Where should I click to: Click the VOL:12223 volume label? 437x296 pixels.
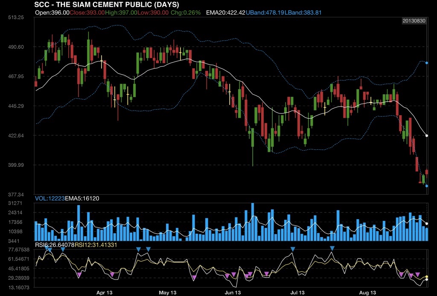coord(50,198)
